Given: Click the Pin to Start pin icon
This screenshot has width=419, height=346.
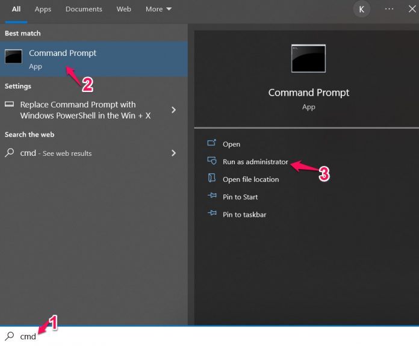Looking at the screenshot, I should point(211,197).
